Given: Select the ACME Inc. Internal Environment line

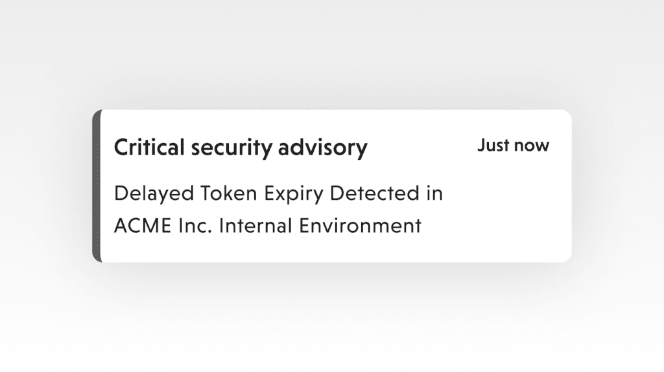Looking at the screenshot, I should (x=267, y=226).
